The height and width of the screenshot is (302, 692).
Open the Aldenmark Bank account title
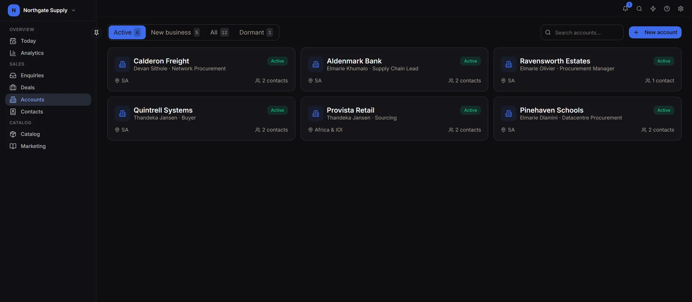(354, 61)
